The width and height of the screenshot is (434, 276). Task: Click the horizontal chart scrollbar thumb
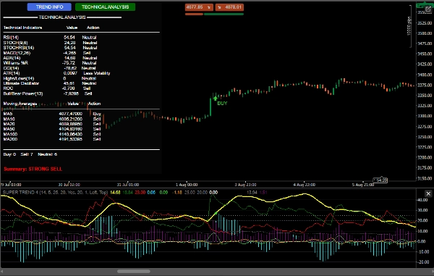click(x=133, y=271)
